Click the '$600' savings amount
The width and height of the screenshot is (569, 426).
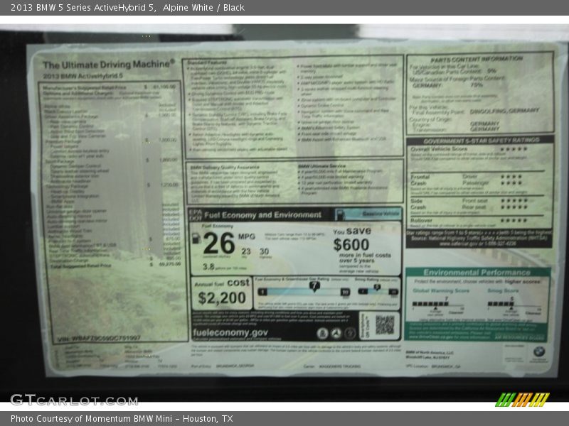click(351, 244)
